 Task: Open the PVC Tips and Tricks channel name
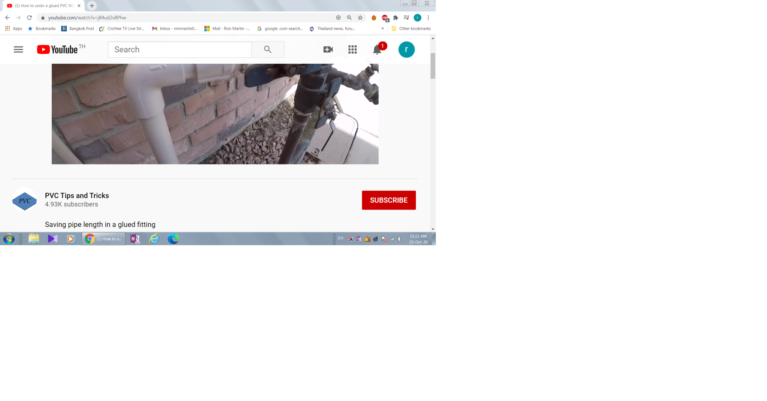coord(77,196)
